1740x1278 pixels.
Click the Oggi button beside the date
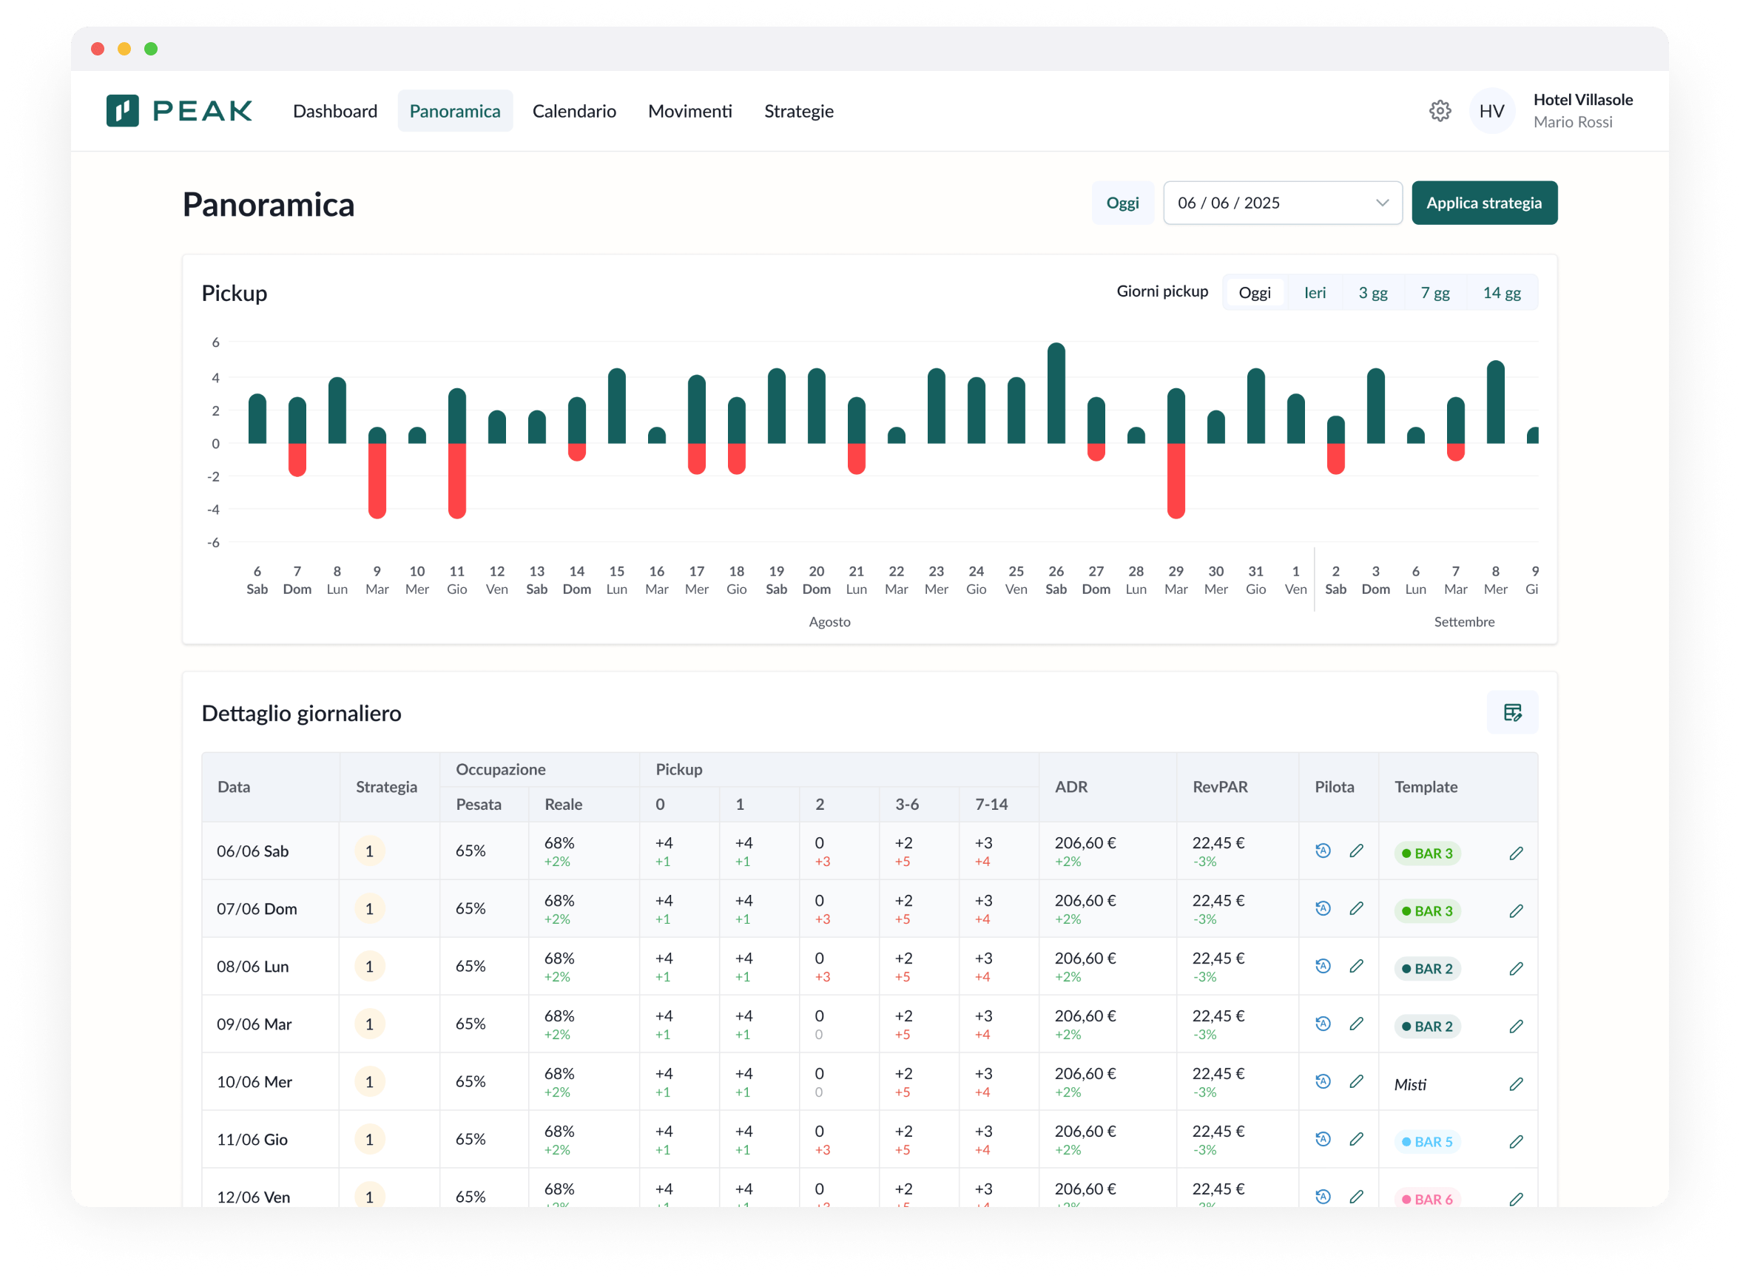click(x=1122, y=203)
